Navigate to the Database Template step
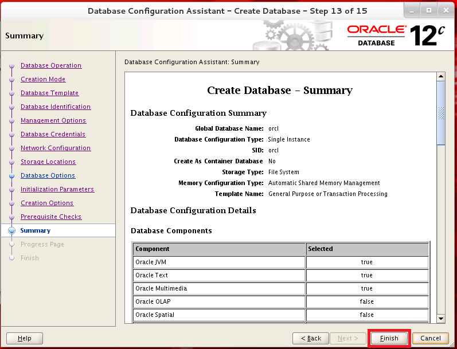The height and width of the screenshot is (349, 457). tap(49, 93)
